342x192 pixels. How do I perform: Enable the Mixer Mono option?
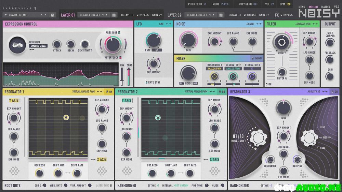(x=252, y=58)
